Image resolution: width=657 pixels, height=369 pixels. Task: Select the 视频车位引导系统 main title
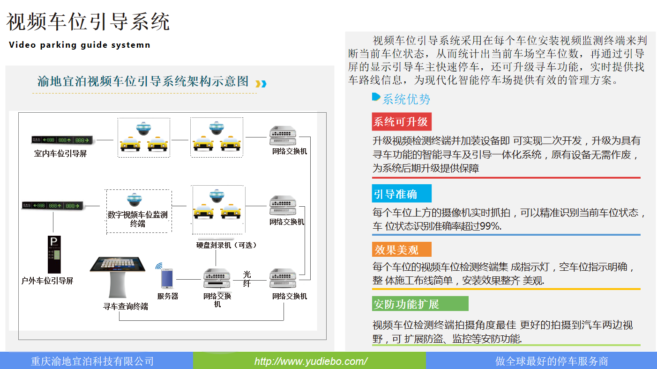click(88, 22)
